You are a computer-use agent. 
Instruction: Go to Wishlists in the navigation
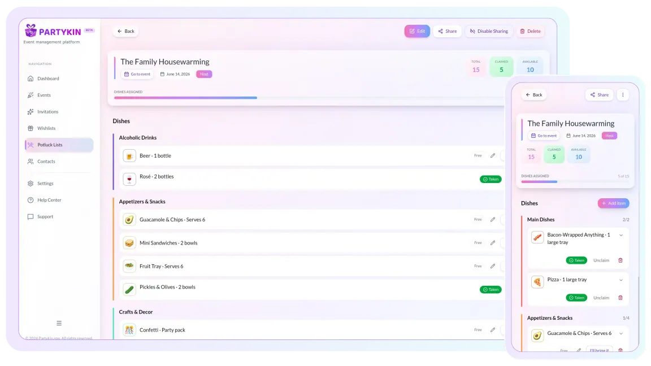coord(46,128)
